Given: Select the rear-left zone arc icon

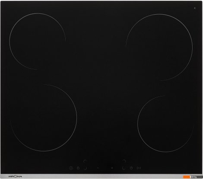Looking at the screenshot, I should click(85, 161).
